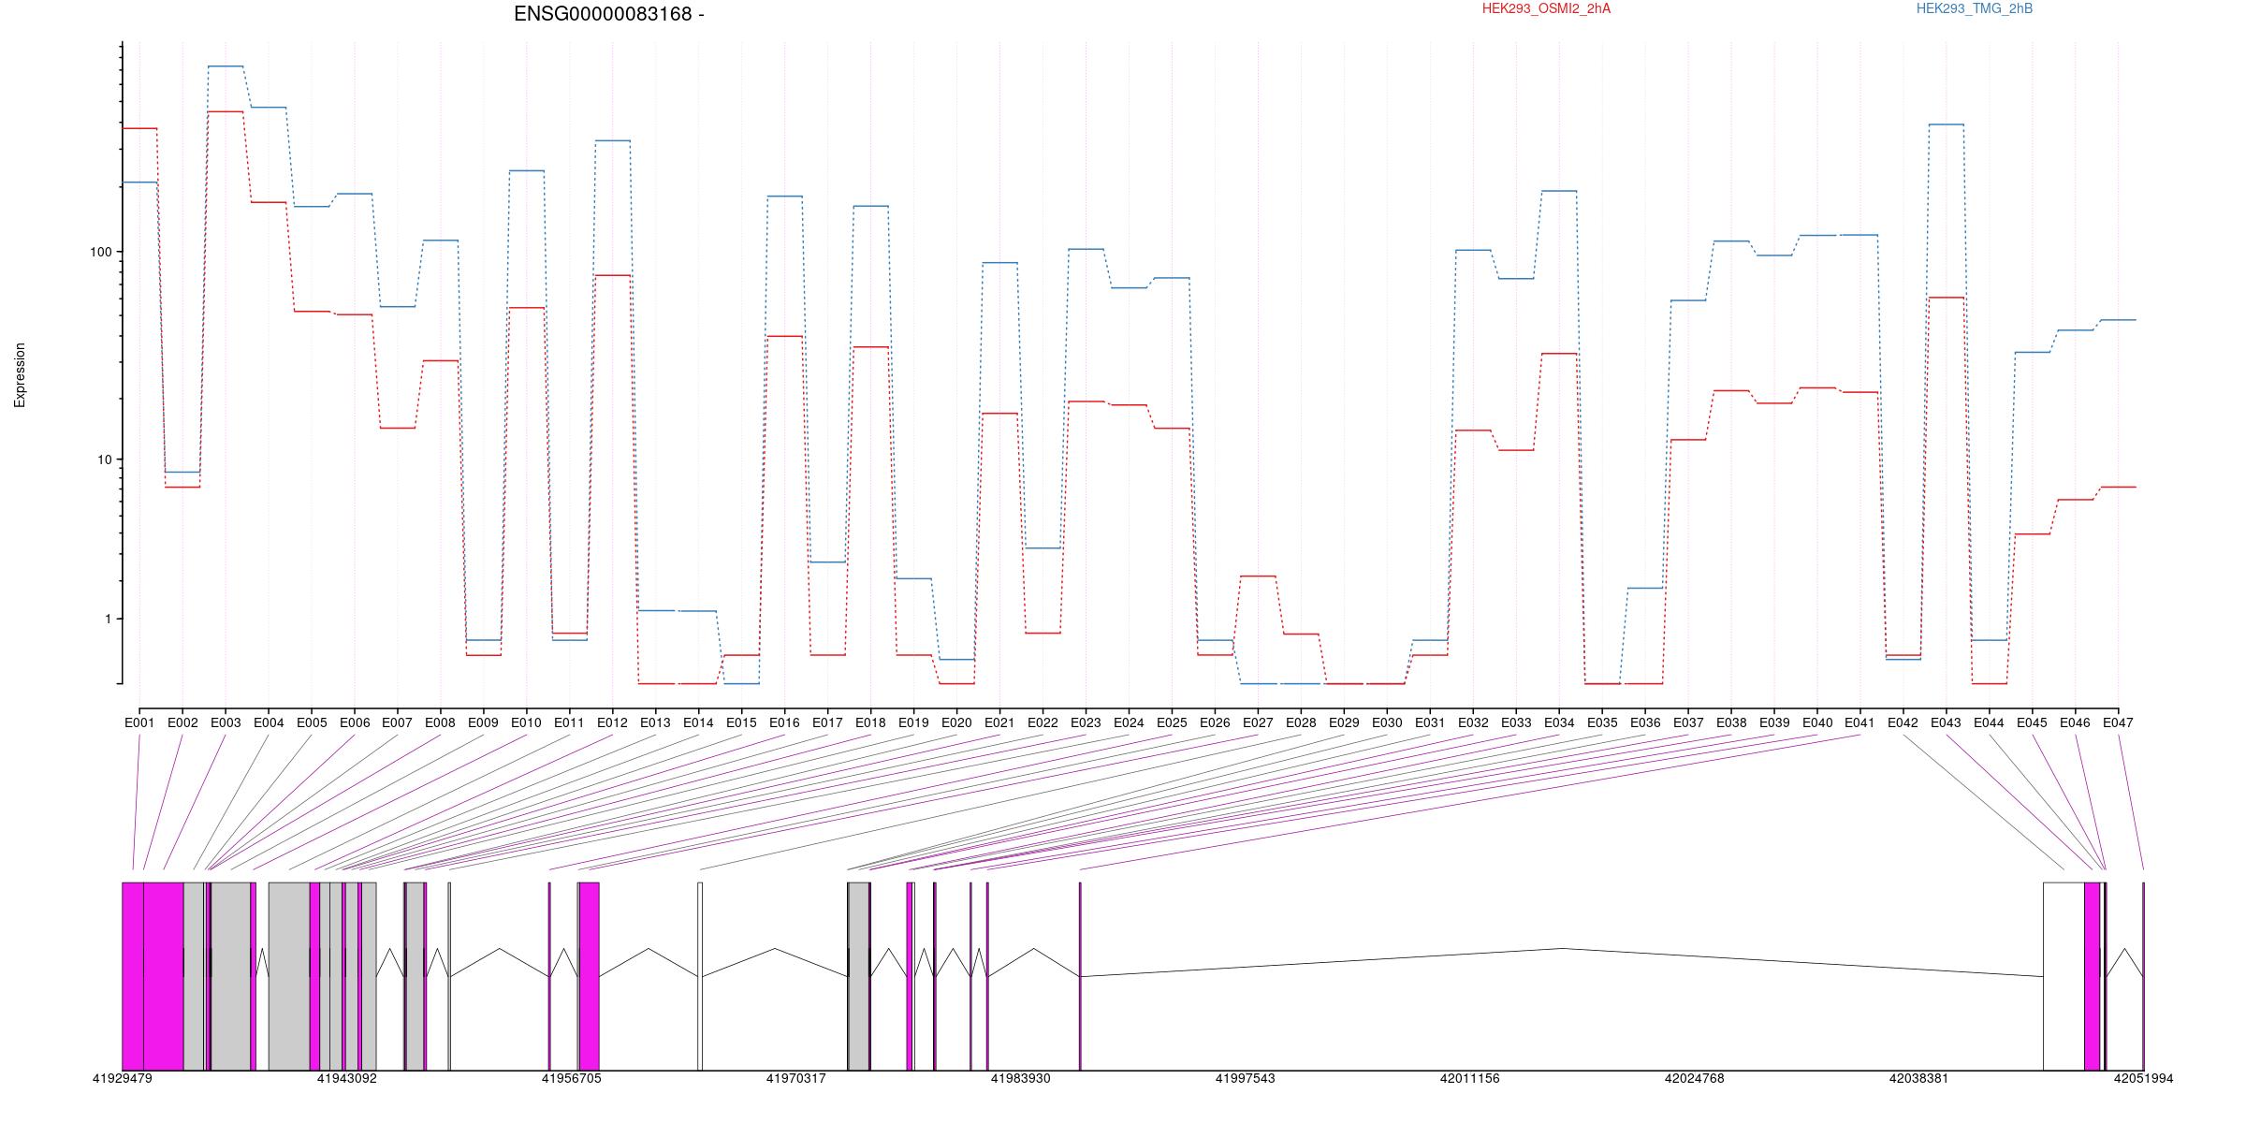Select exon label E039

1774,722
